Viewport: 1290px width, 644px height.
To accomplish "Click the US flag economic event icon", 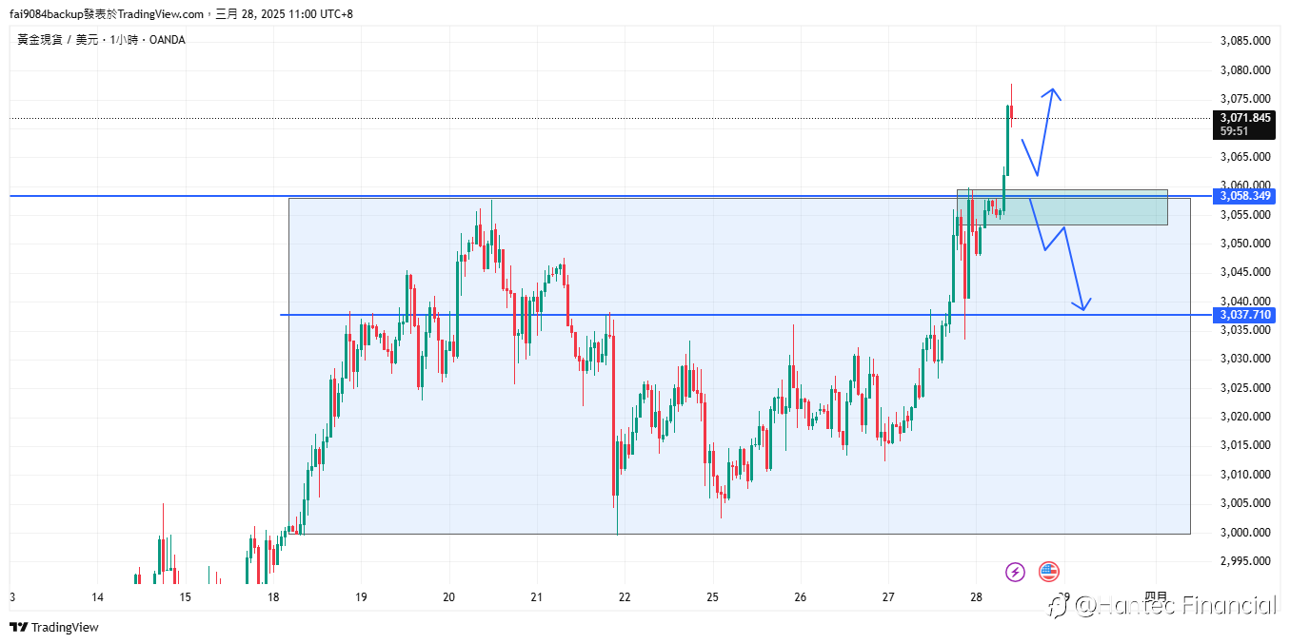I will 1048,572.
